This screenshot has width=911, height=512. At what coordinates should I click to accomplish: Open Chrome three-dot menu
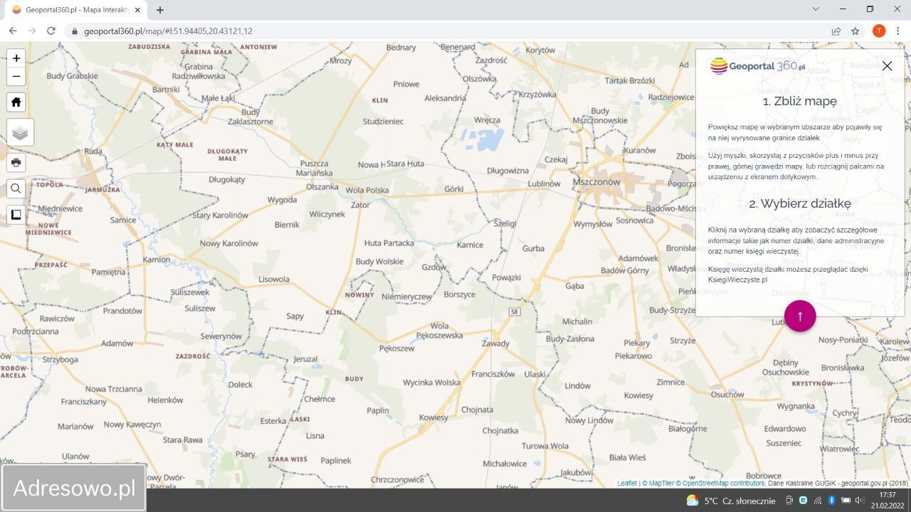[x=899, y=31]
